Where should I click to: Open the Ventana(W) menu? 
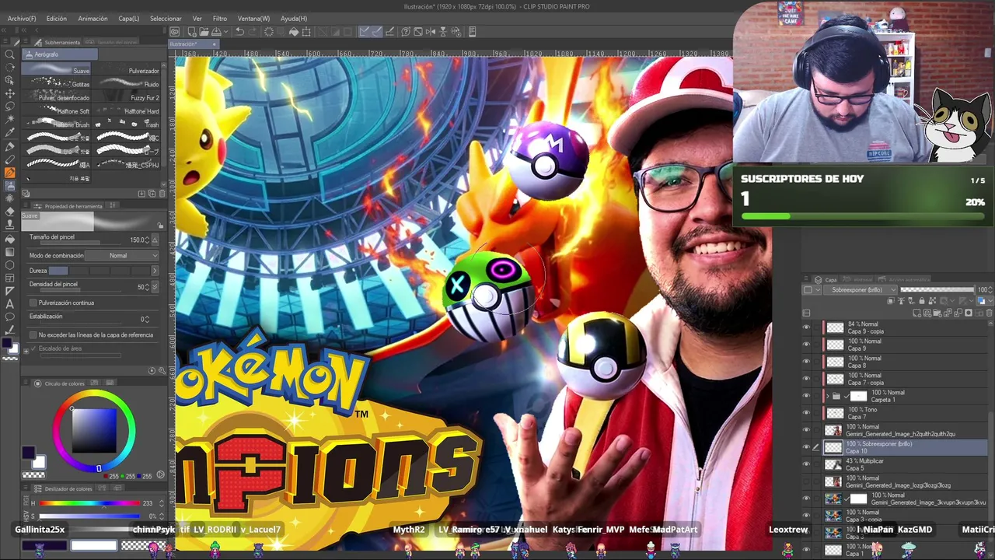point(253,18)
